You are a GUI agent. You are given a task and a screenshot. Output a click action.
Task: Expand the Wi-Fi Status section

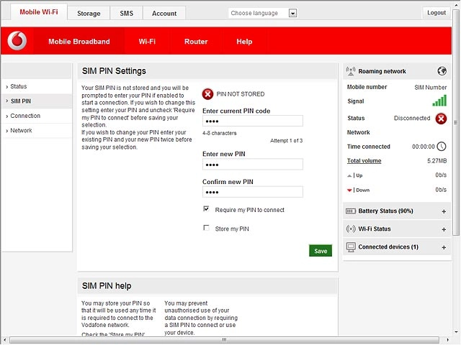coord(444,229)
